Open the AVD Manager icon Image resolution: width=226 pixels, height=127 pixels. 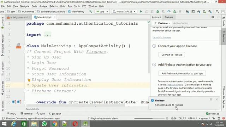coord(204,12)
